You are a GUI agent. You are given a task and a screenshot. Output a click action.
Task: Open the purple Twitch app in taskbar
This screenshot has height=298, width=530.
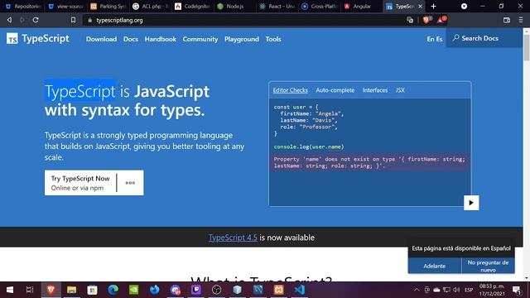[196, 290]
